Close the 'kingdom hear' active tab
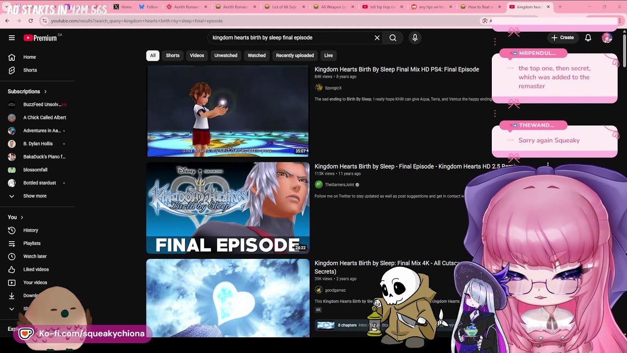 (x=548, y=7)
